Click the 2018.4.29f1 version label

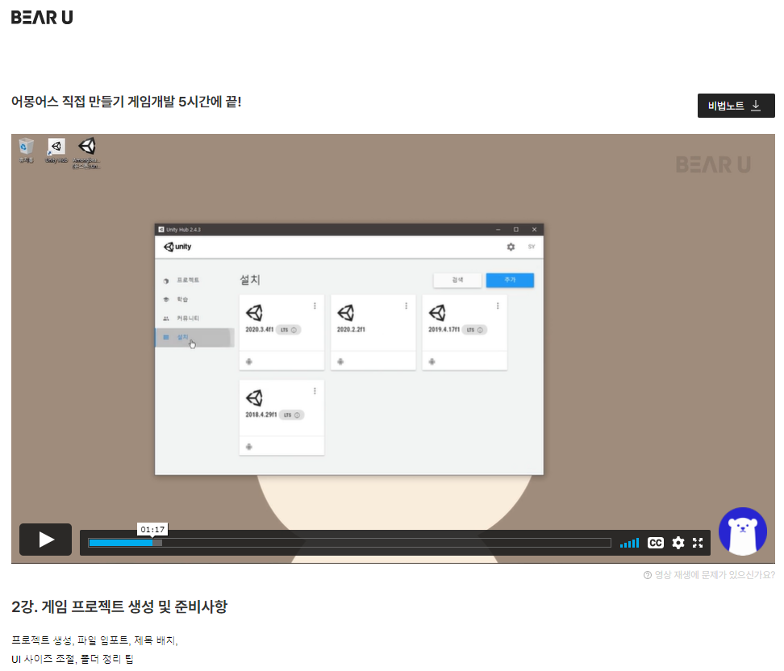click(x=261, y=415)
